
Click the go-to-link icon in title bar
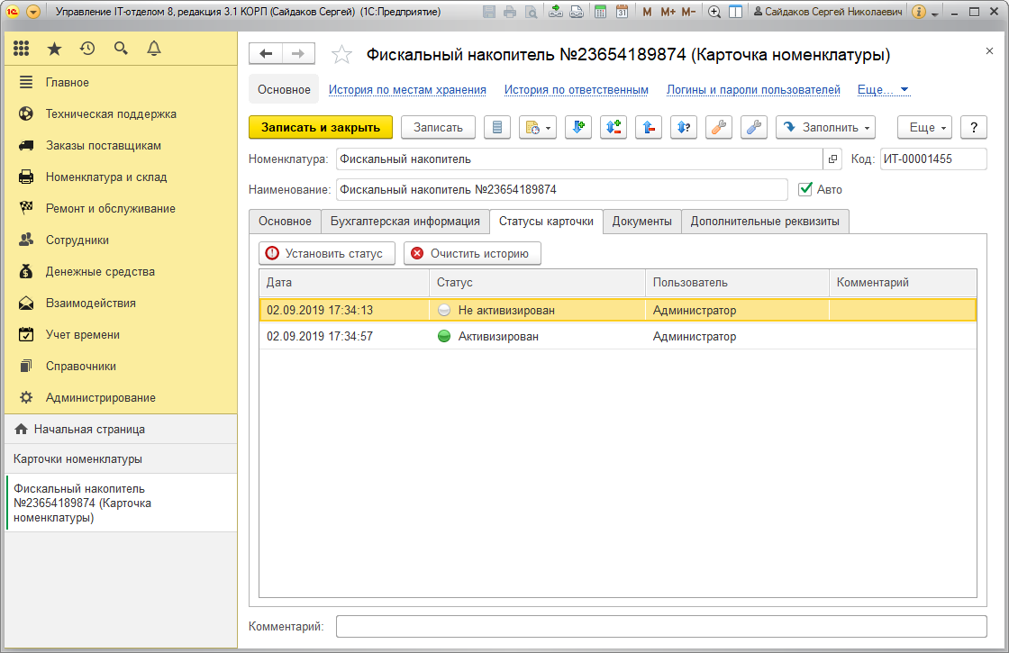(577, 12)
